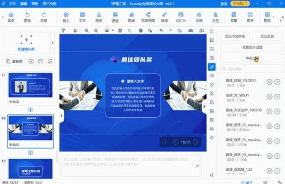
Task: Play the 音效_车发动声_100195 sound
Action: click(x=269, y=111)
